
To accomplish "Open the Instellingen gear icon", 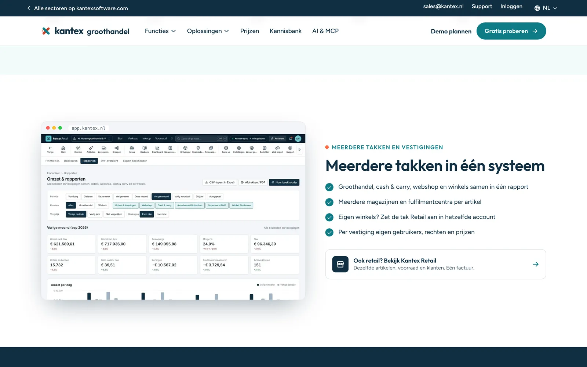I will click(x=239, y=149).
